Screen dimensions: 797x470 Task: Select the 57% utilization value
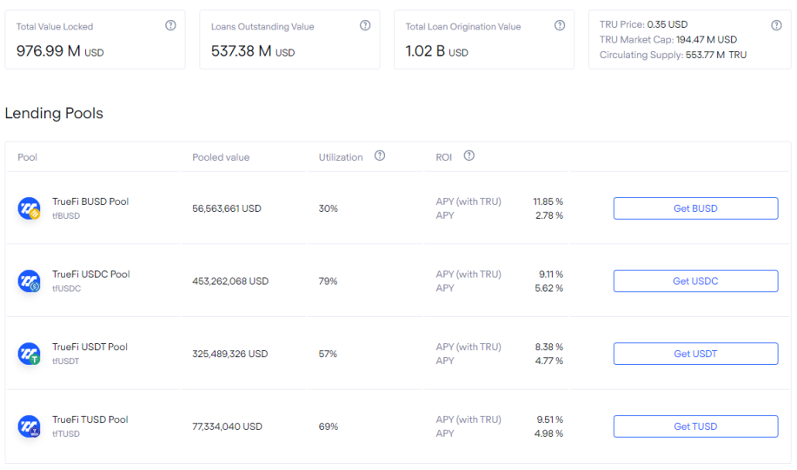click(328, 354)
